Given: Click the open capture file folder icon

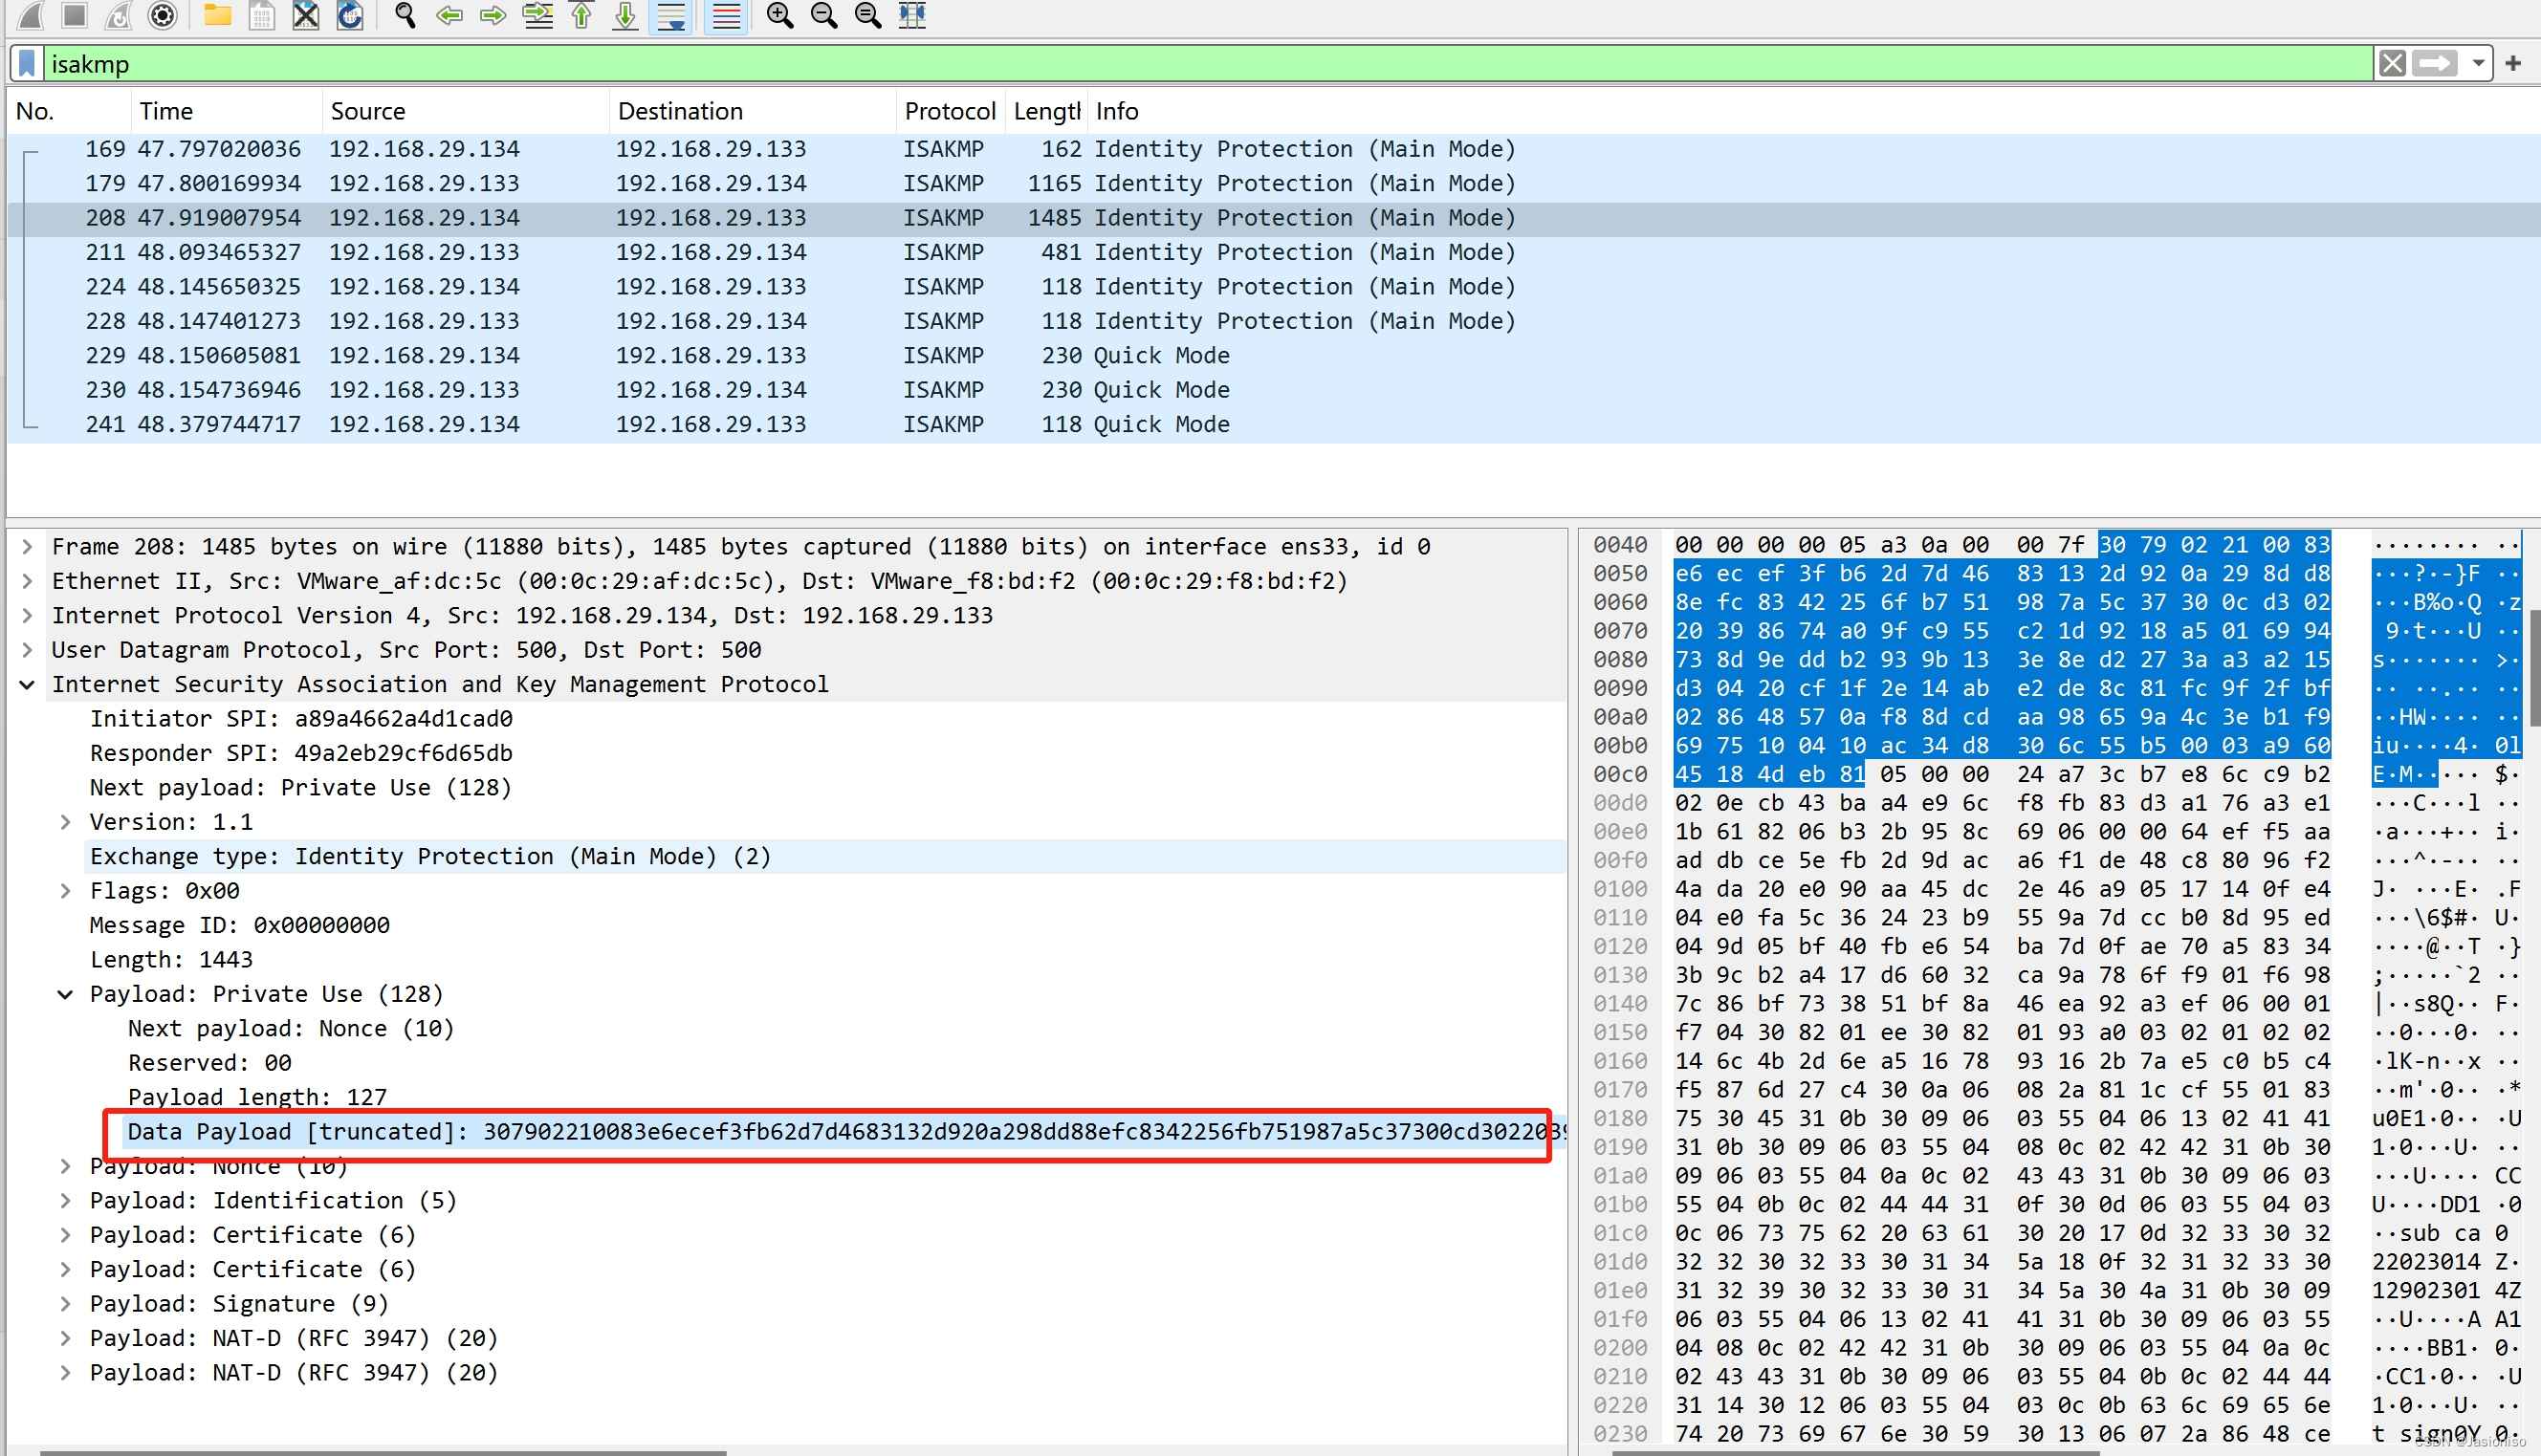Looking at the screenshot, I should [x=217, y=15].
